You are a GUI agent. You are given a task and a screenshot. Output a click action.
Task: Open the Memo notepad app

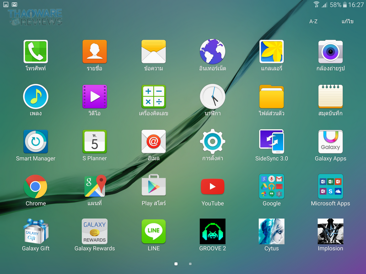[x=330, y=96]
